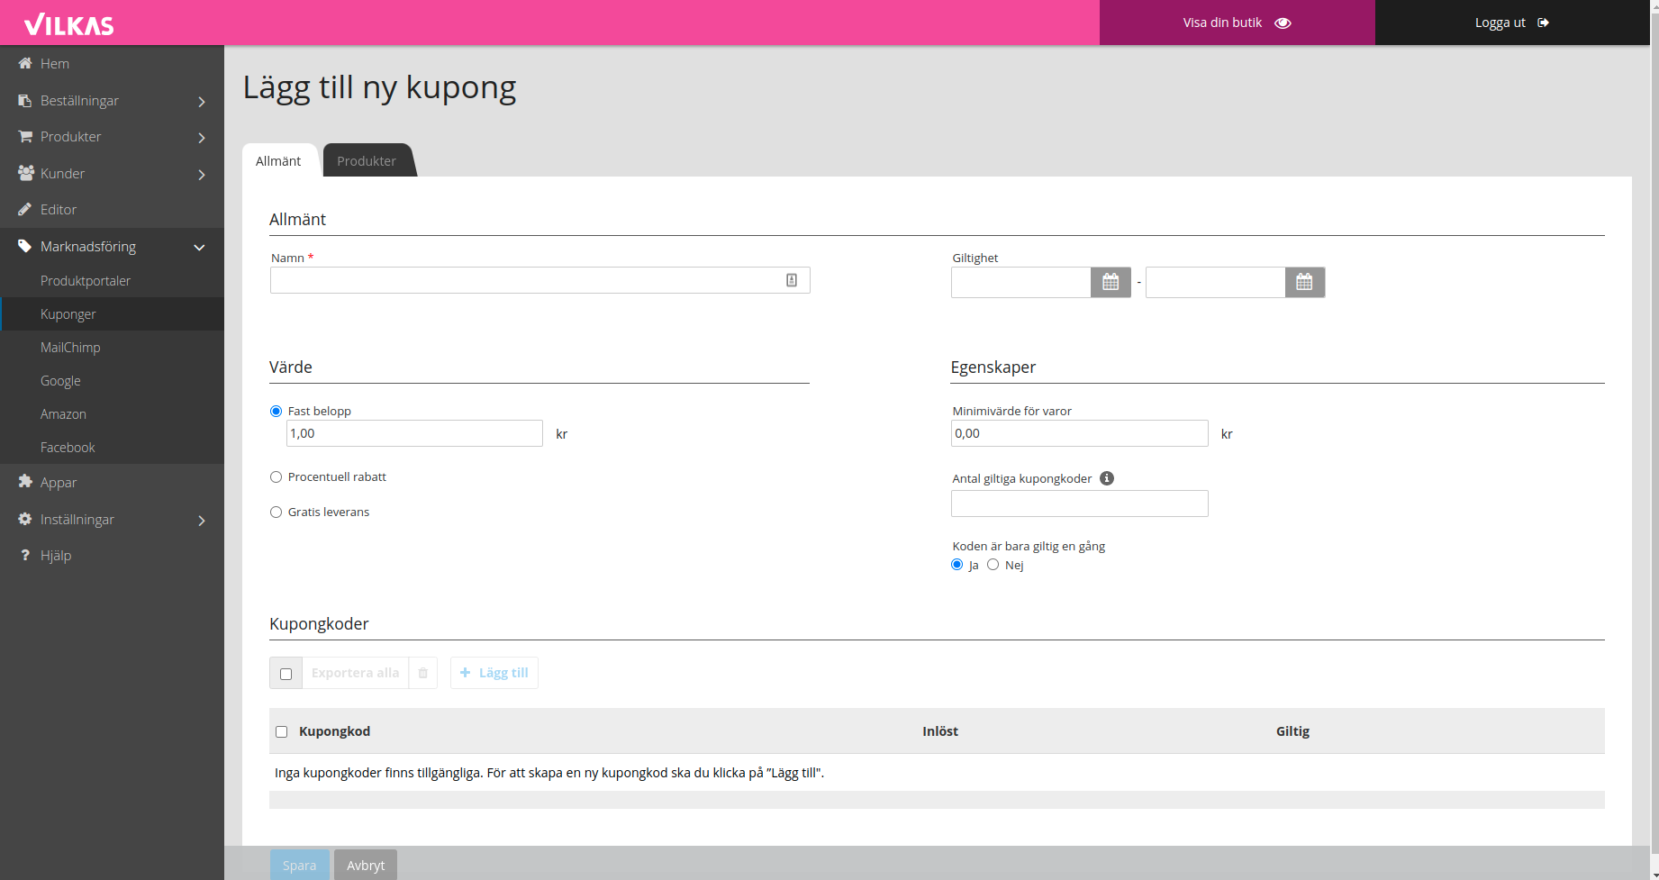Screen dimensions: 1659x880
Task: Expand the Inställningar submenu chevron
Action: click(x=202, y=521)
